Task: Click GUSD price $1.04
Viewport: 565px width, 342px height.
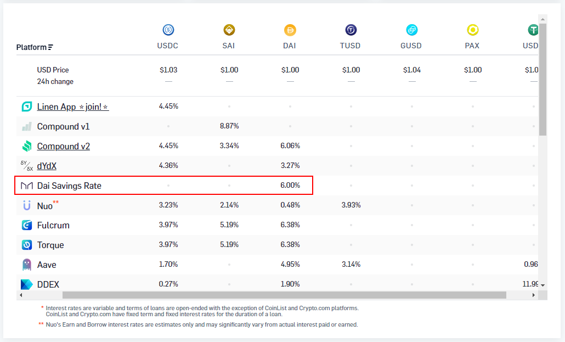Action: click(412, 70)
